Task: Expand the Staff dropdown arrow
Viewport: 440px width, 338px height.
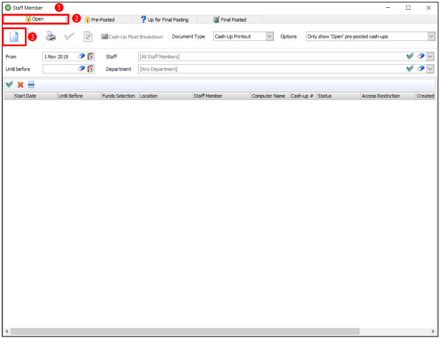Action: pyautogui.click(x=430, y=57)
